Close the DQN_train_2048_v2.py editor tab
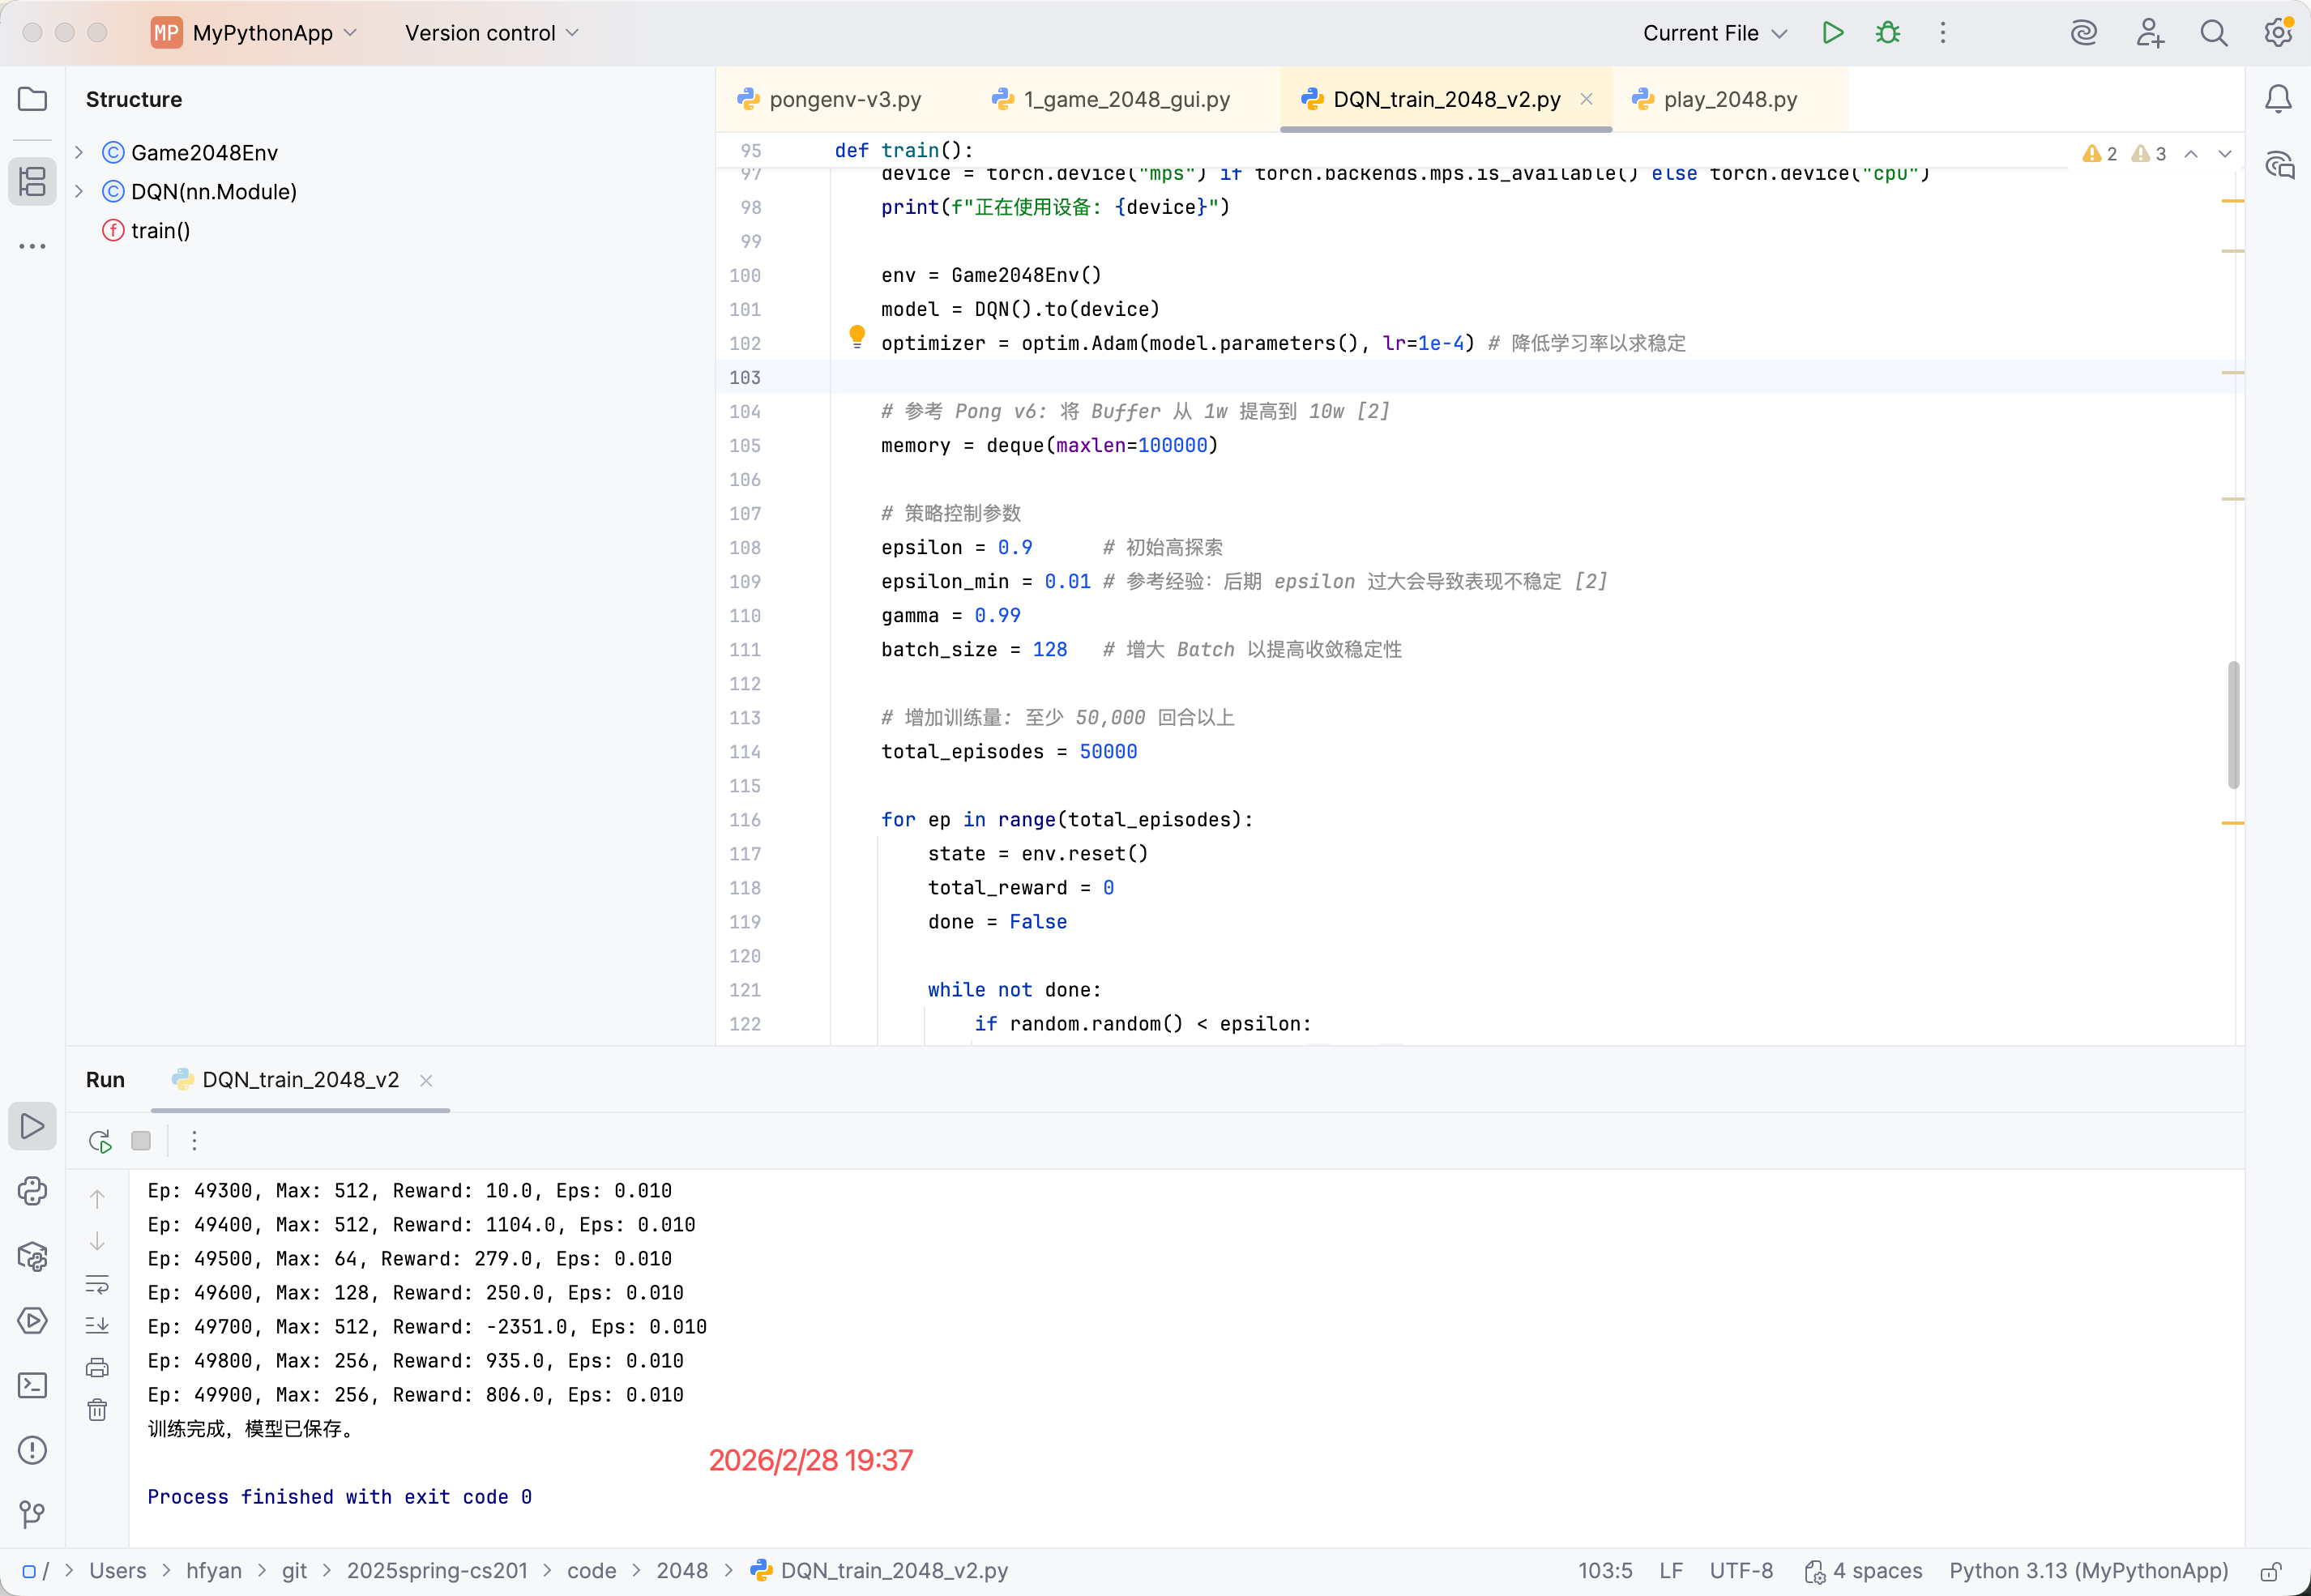This screenshot has width=2311, height=1596. click(x=1586, y=99)
